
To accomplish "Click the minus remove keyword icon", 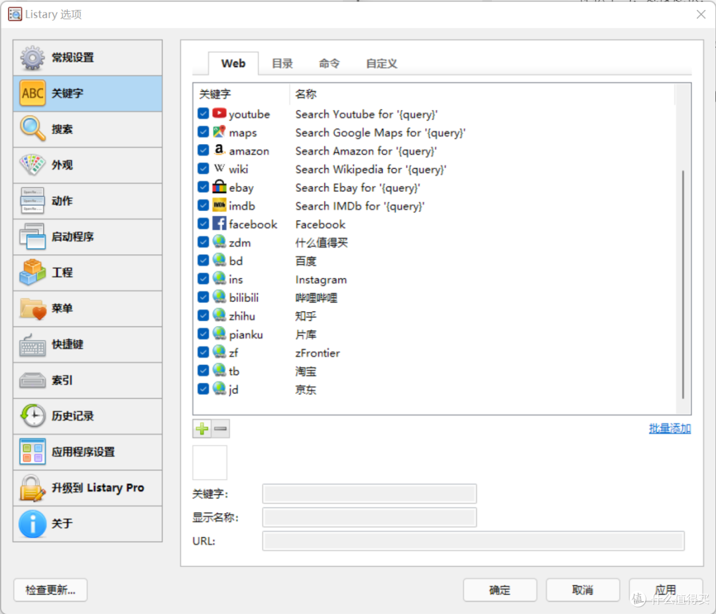I will 221,429.
